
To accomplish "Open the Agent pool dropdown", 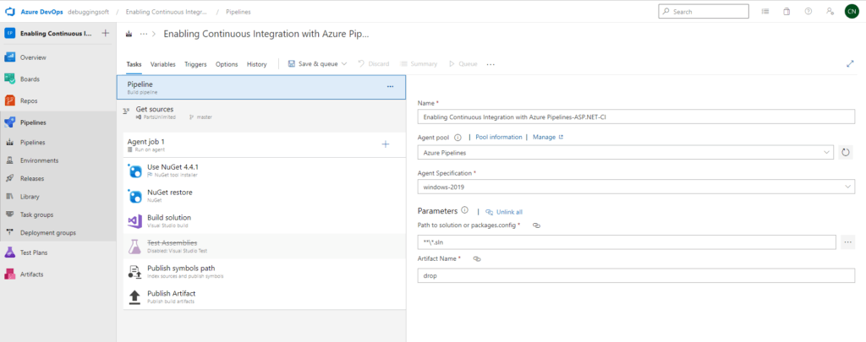I will pyautogui.click(x=626, y=153).
